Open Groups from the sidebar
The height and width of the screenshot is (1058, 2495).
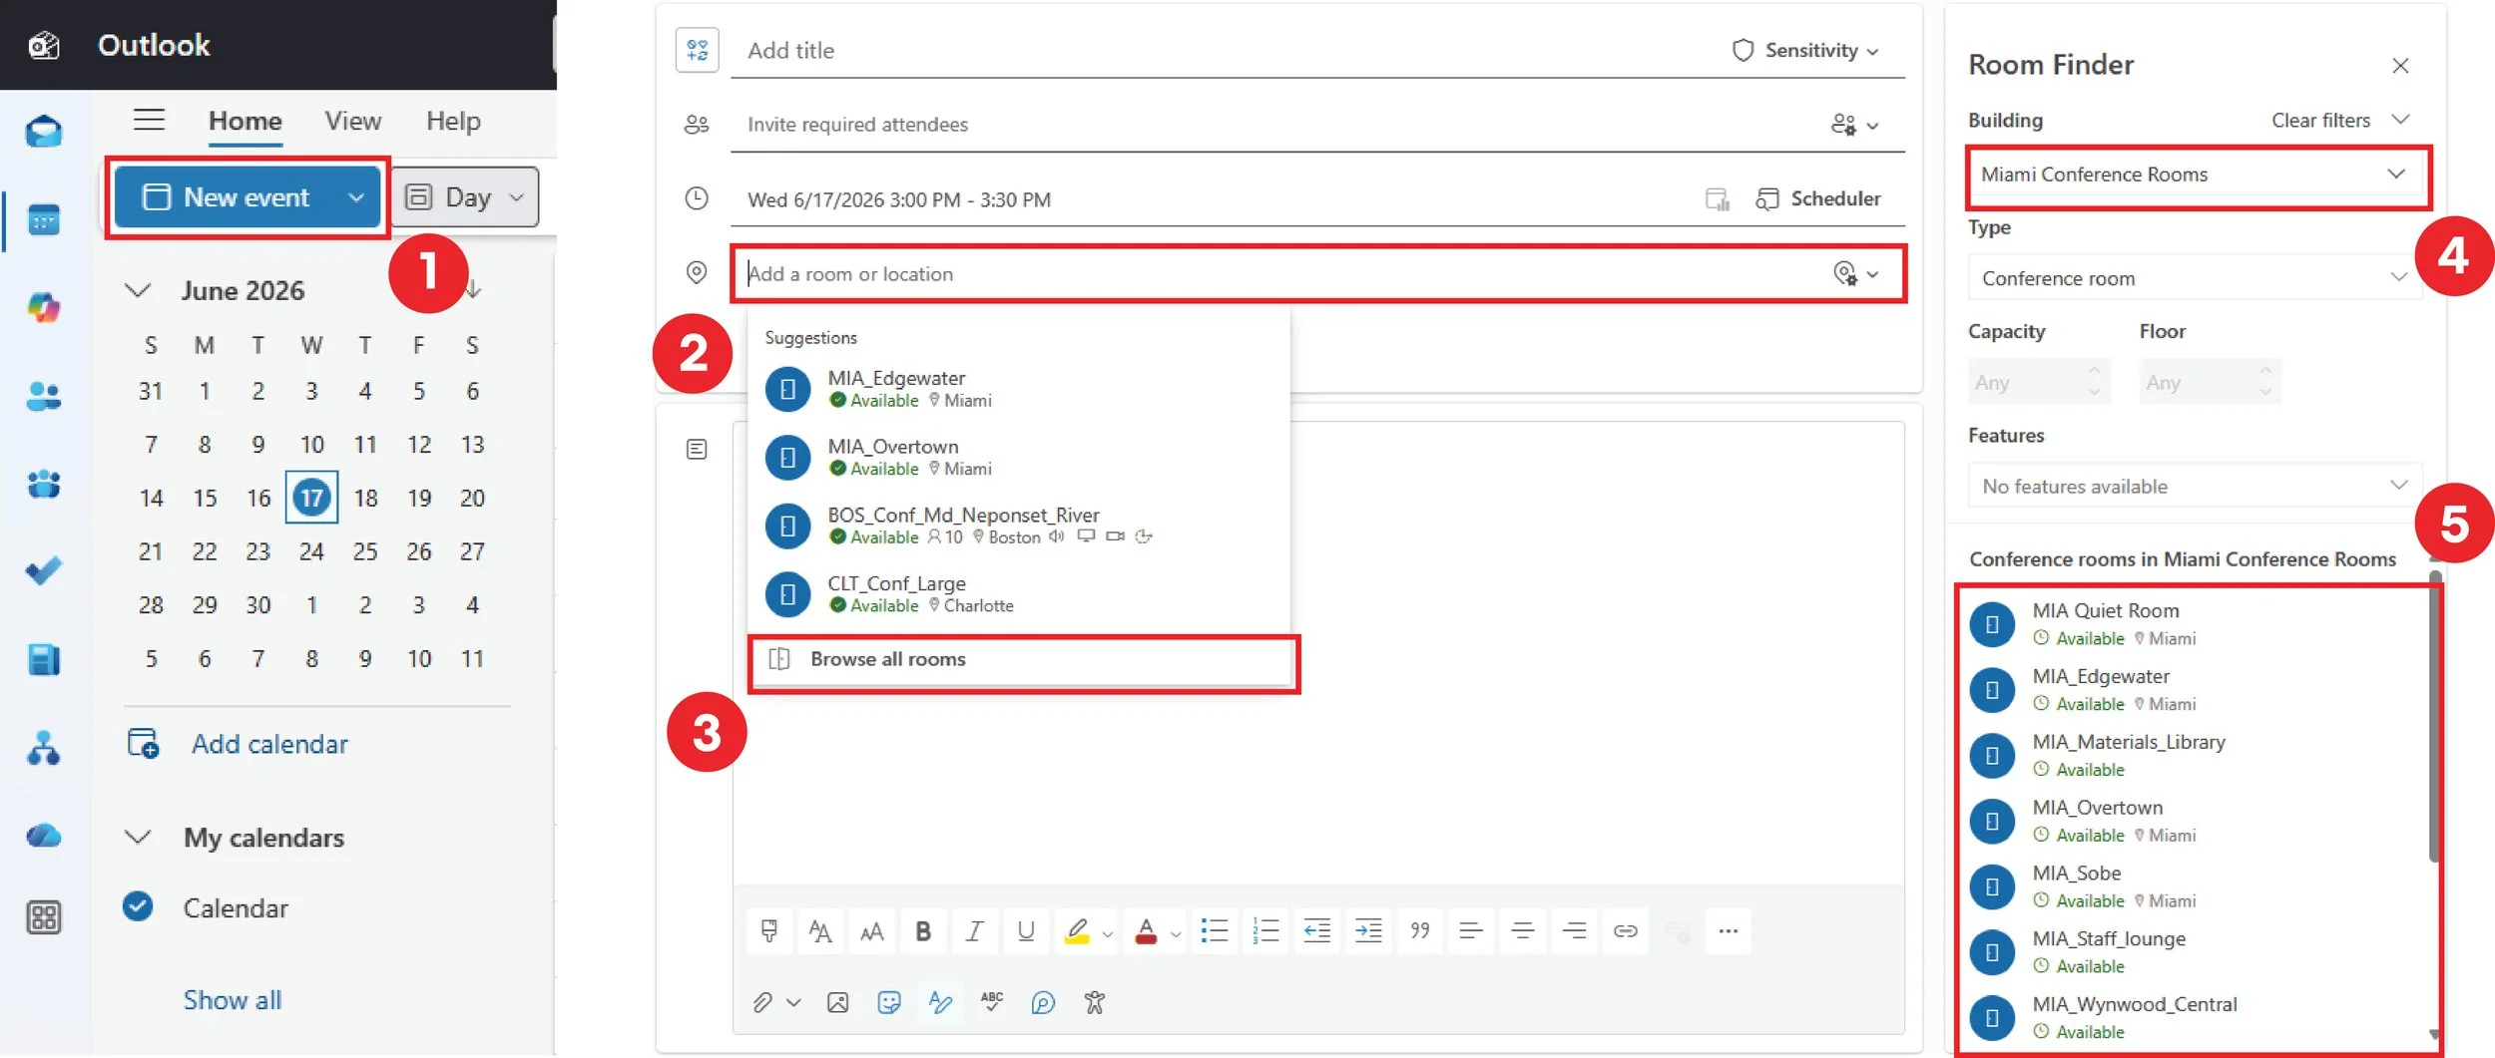coord(44,485)
